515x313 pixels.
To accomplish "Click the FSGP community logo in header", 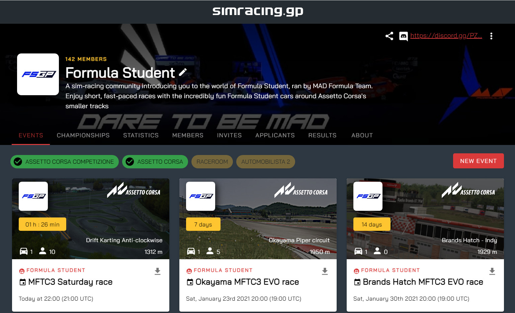I will (38, 74).
